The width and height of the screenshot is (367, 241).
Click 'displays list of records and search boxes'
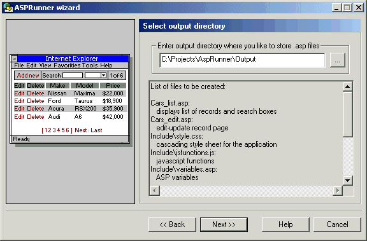tap(217, 111)
